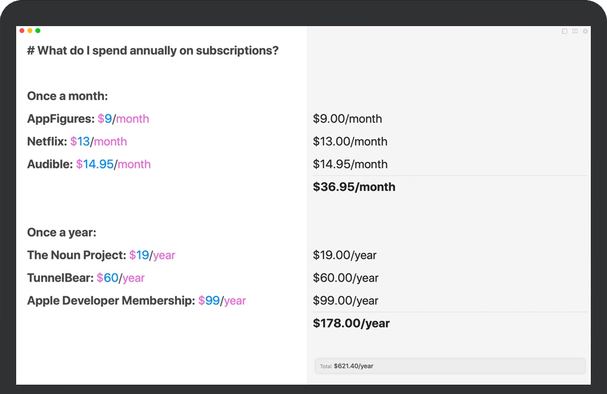
Task: Click the square sheet-view icon in toolbar
Action: 565,31
